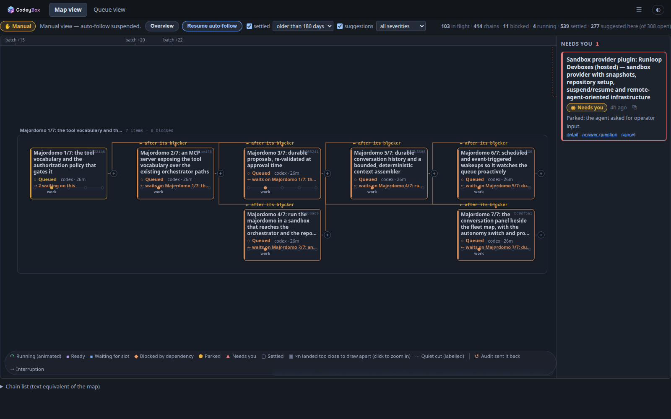Viewport: 671px width, 419px height.
Task: Click the Interruption legend arrow
Action: tap(12, 369)
